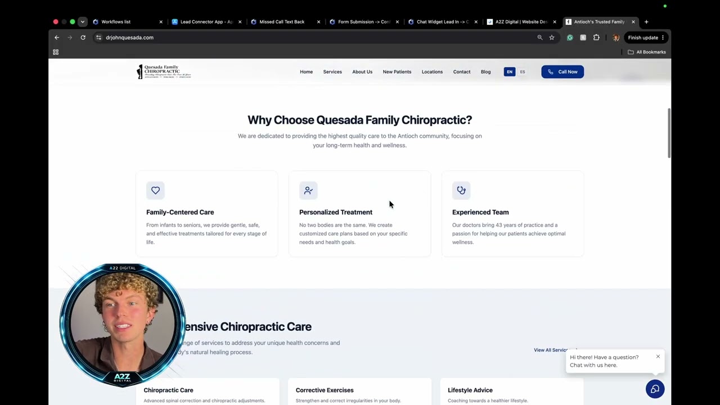Switch site language to EN
Viewport: 720px width, 405px height.
pos(510,72)
